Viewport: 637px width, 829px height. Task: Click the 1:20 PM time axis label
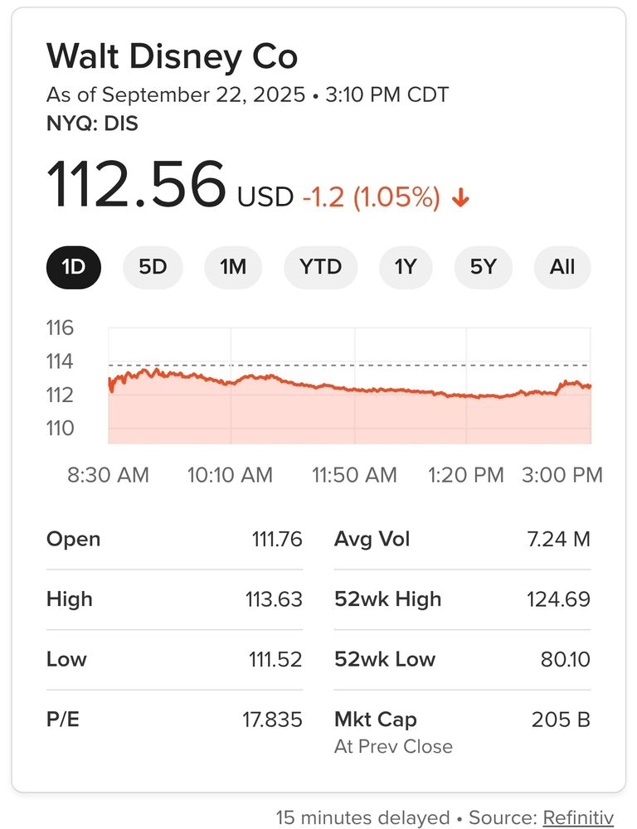point(466,475)
